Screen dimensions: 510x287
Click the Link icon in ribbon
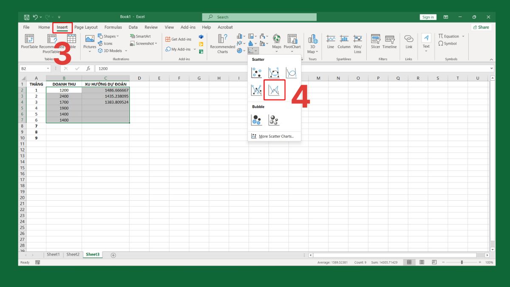408,42
